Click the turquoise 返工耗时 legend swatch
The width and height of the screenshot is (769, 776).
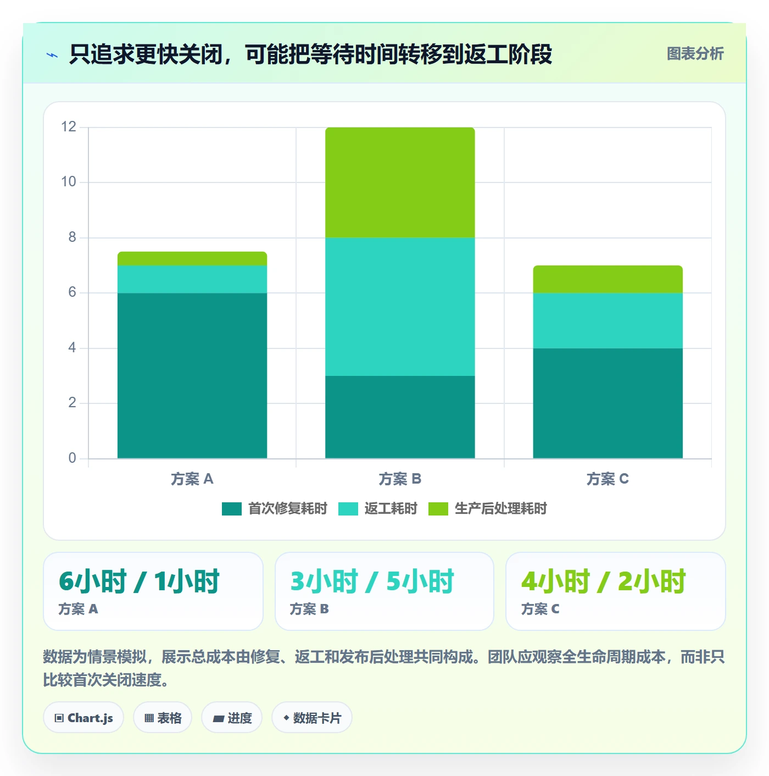(x=348, y=509)
